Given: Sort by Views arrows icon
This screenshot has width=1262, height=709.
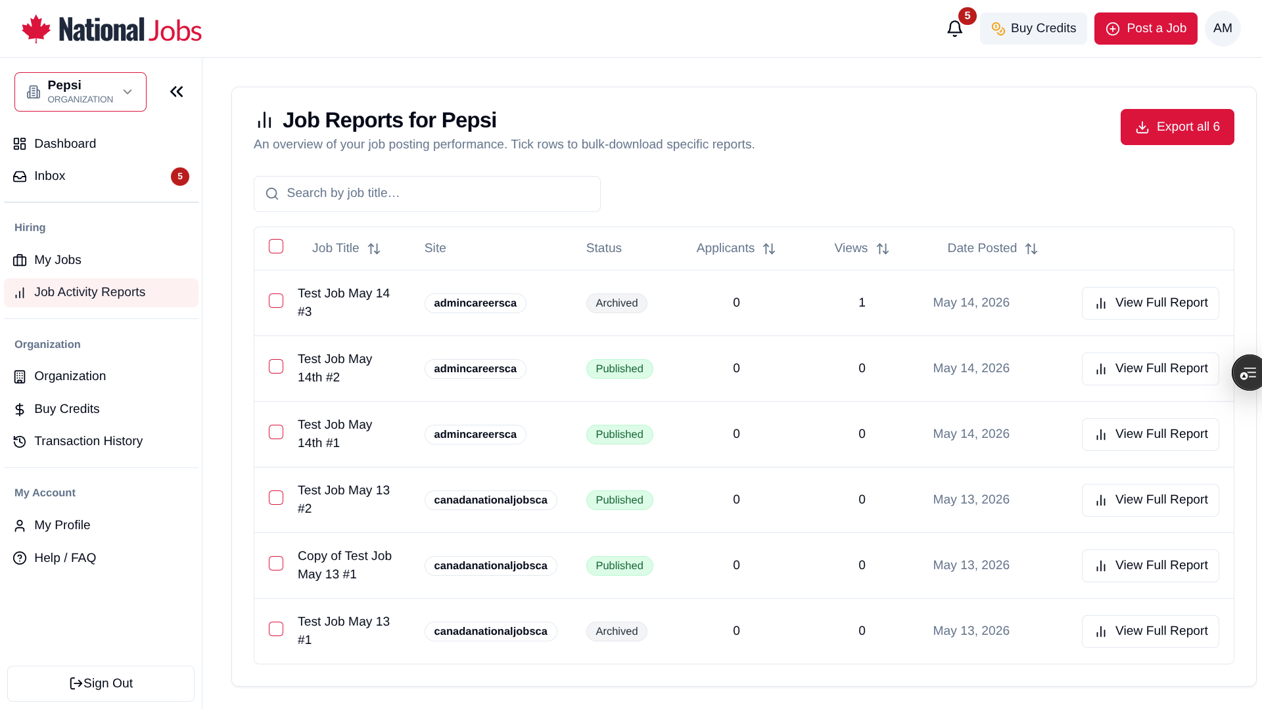Looking at the screenshot, I should [883, 249].
